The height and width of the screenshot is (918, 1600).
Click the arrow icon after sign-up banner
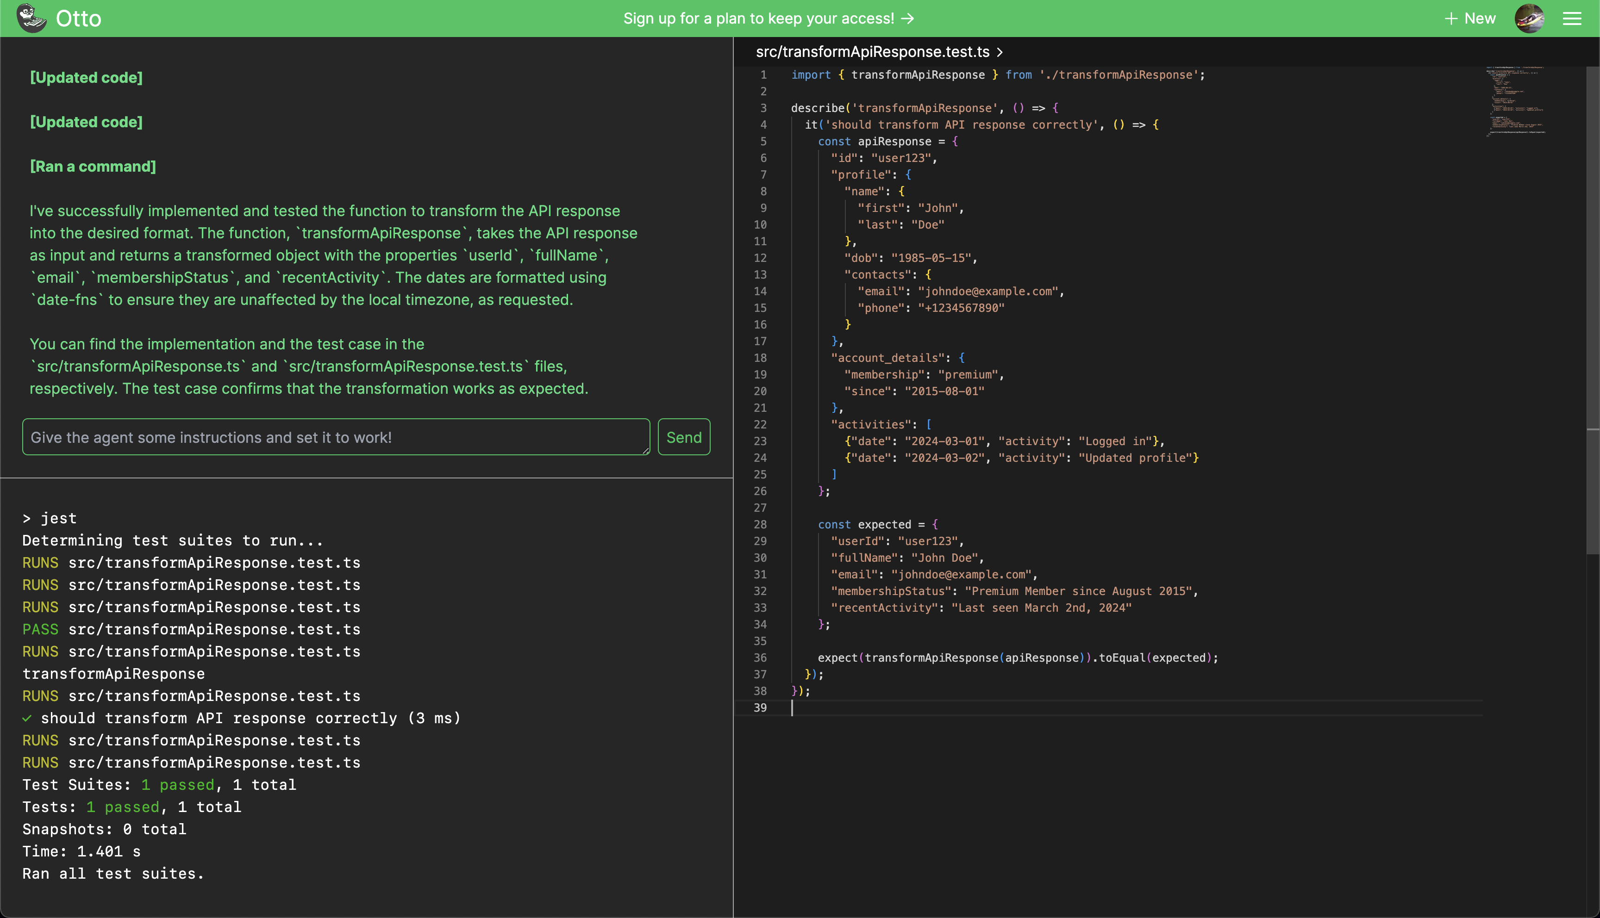[907, 19]
